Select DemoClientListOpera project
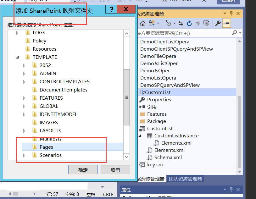Viewport: 256px width, 199px height. click(165, 41)
